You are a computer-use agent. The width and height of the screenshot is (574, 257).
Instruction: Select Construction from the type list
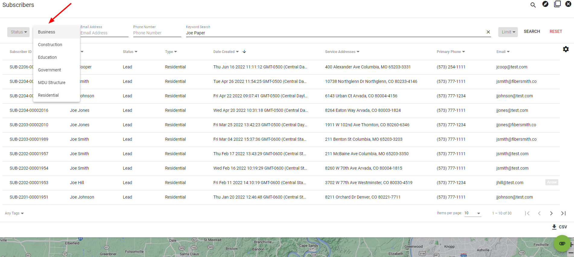point(56,45)
